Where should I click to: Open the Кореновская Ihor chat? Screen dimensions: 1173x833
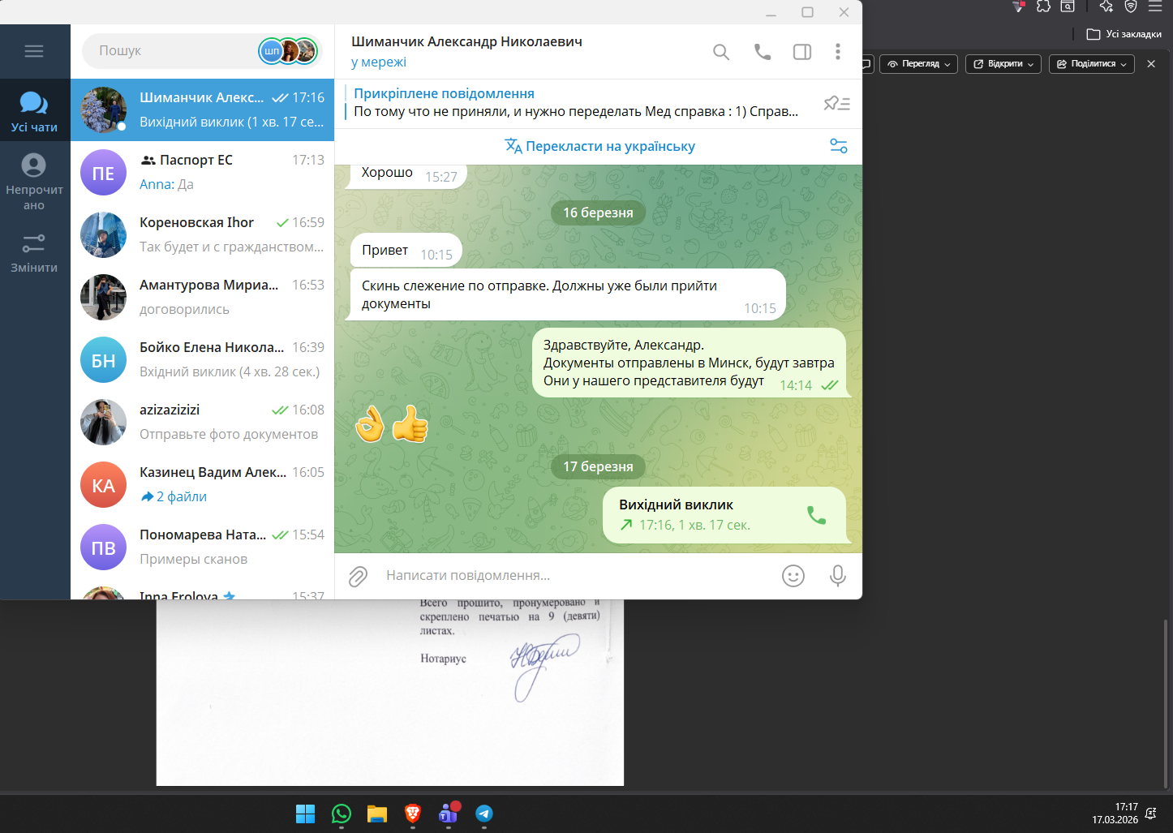coord(203,234)
